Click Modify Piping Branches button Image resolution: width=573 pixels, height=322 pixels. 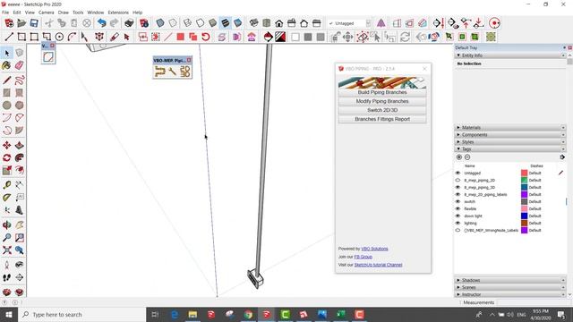tap(382, 101)
